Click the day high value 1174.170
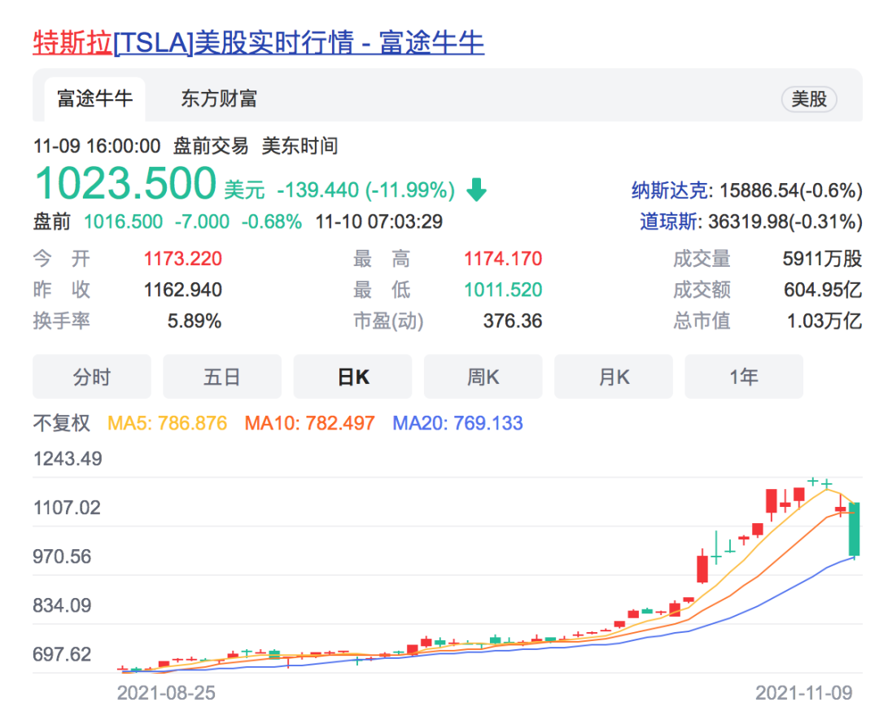Screen dimensions: 879x707 pyautogui.click(x=503, y=259)
